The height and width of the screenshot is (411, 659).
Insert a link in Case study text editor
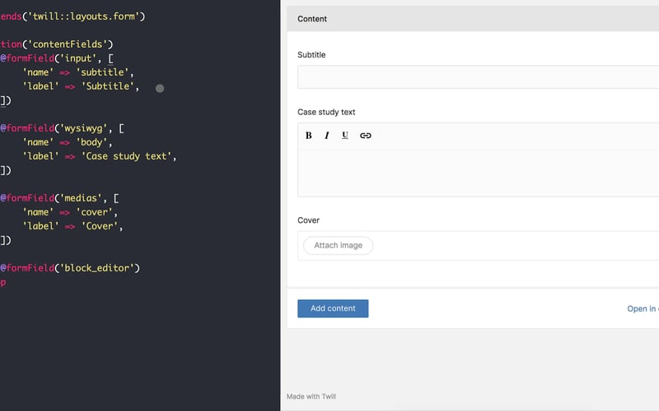coord(366,136)
